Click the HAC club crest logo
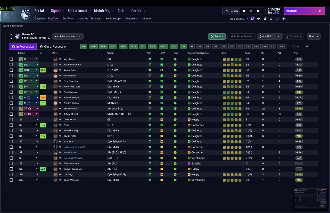 tap(25, 14)
